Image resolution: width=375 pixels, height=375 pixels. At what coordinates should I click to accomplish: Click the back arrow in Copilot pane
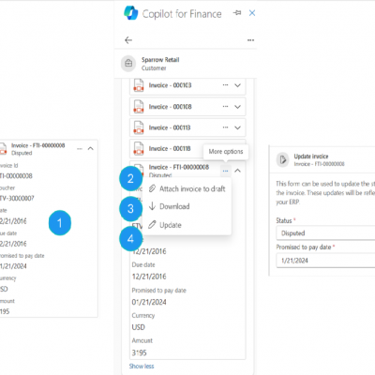pos(128,40)
